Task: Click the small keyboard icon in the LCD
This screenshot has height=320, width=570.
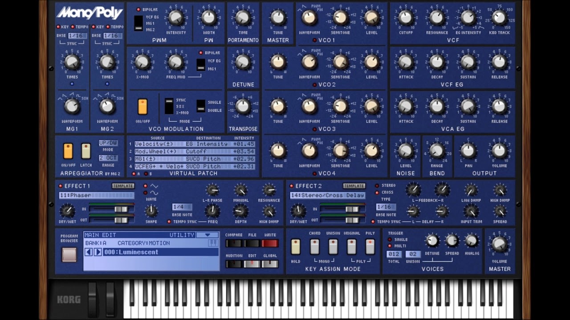Action: pos(213,243)
